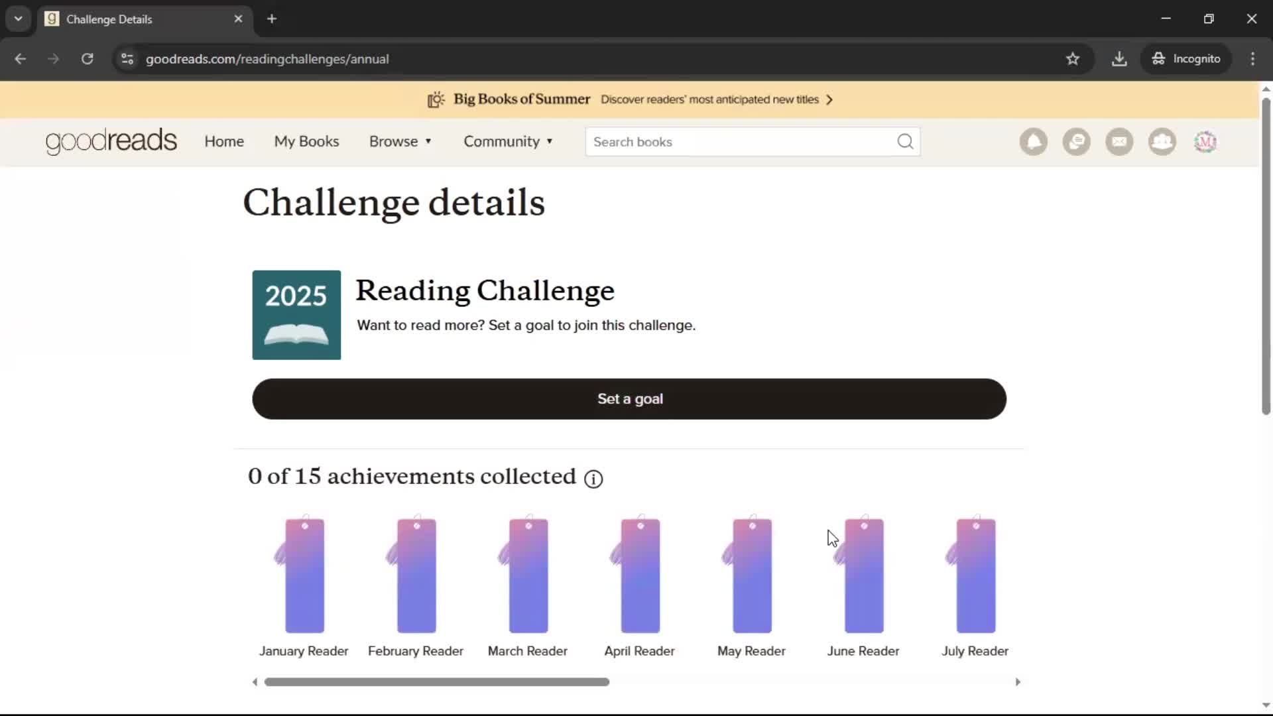Open the tab search dropdown arrow

(x=18, y=19)
